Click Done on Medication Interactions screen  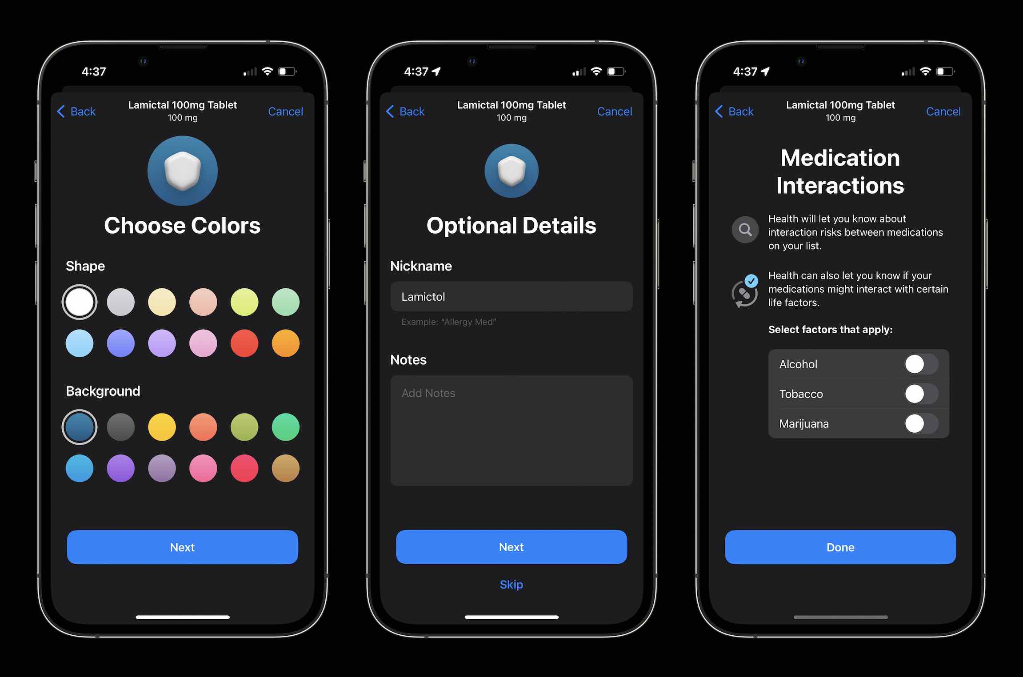840,546
